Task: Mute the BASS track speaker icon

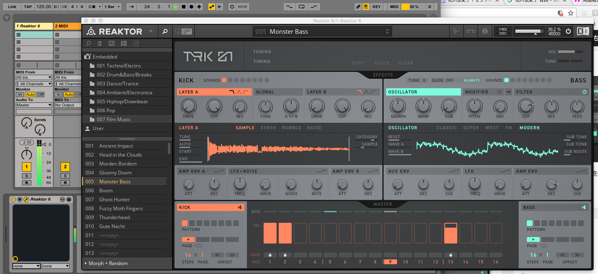Action: click(x=584, y=207)
